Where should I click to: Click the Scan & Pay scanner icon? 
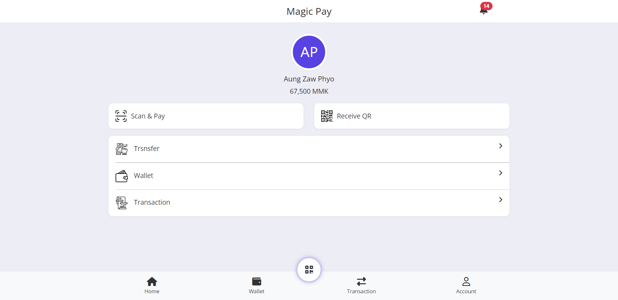[x=121, y=116]
